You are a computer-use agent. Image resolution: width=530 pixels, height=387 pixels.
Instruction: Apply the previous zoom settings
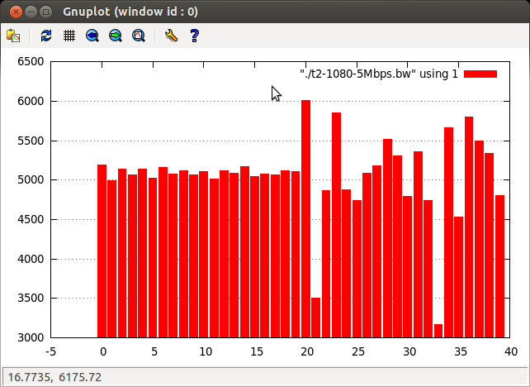(92, 36)
